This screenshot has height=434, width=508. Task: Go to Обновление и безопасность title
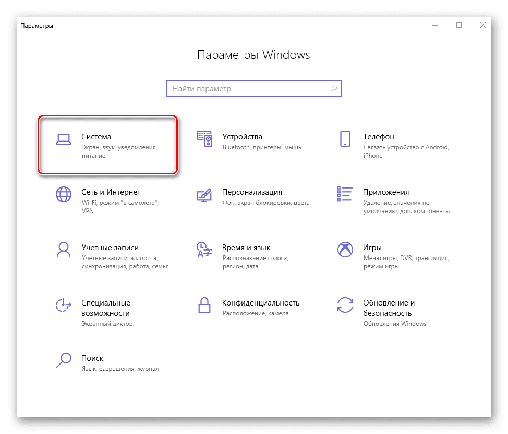(x=389, y=308)
